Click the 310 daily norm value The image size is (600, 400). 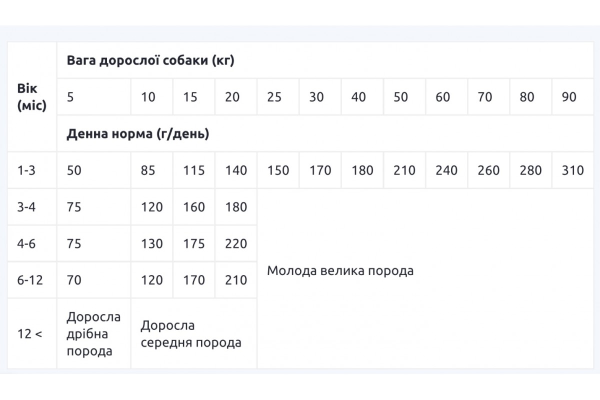pyautogui.click(x=572, y=170)
